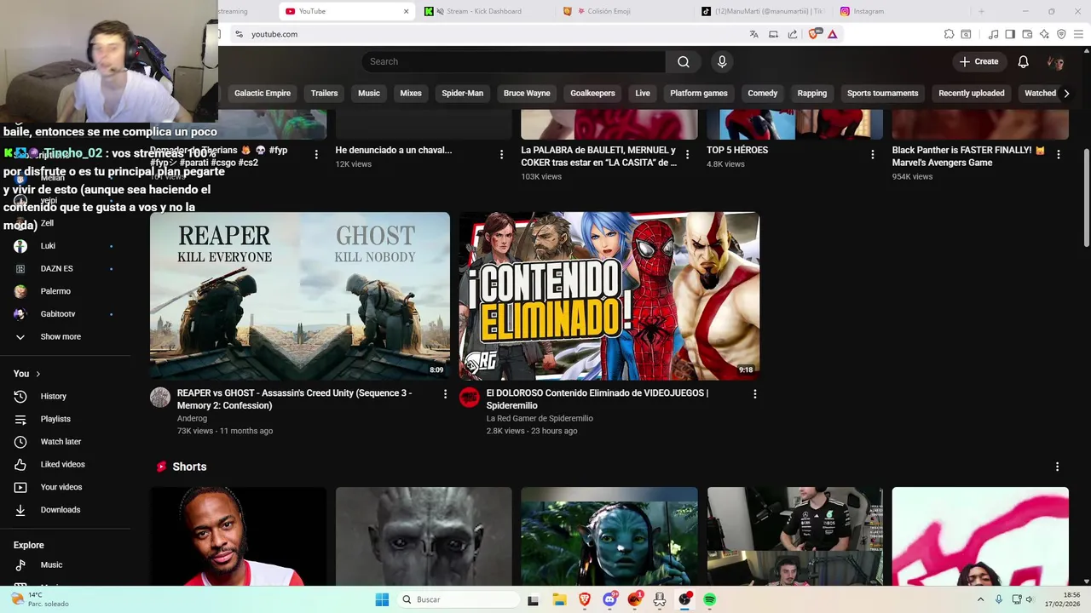1091x613 pixels.
Task: Open options for TOP 5 HÉROES video
Action: (x=872, y=154)
